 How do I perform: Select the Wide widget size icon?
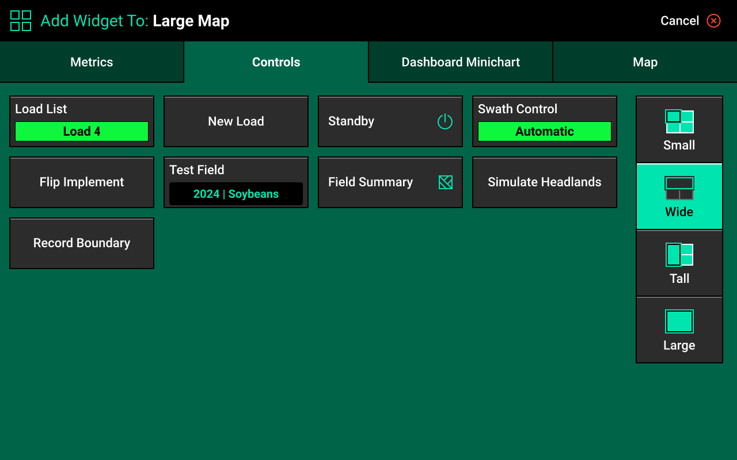point(679,188)
